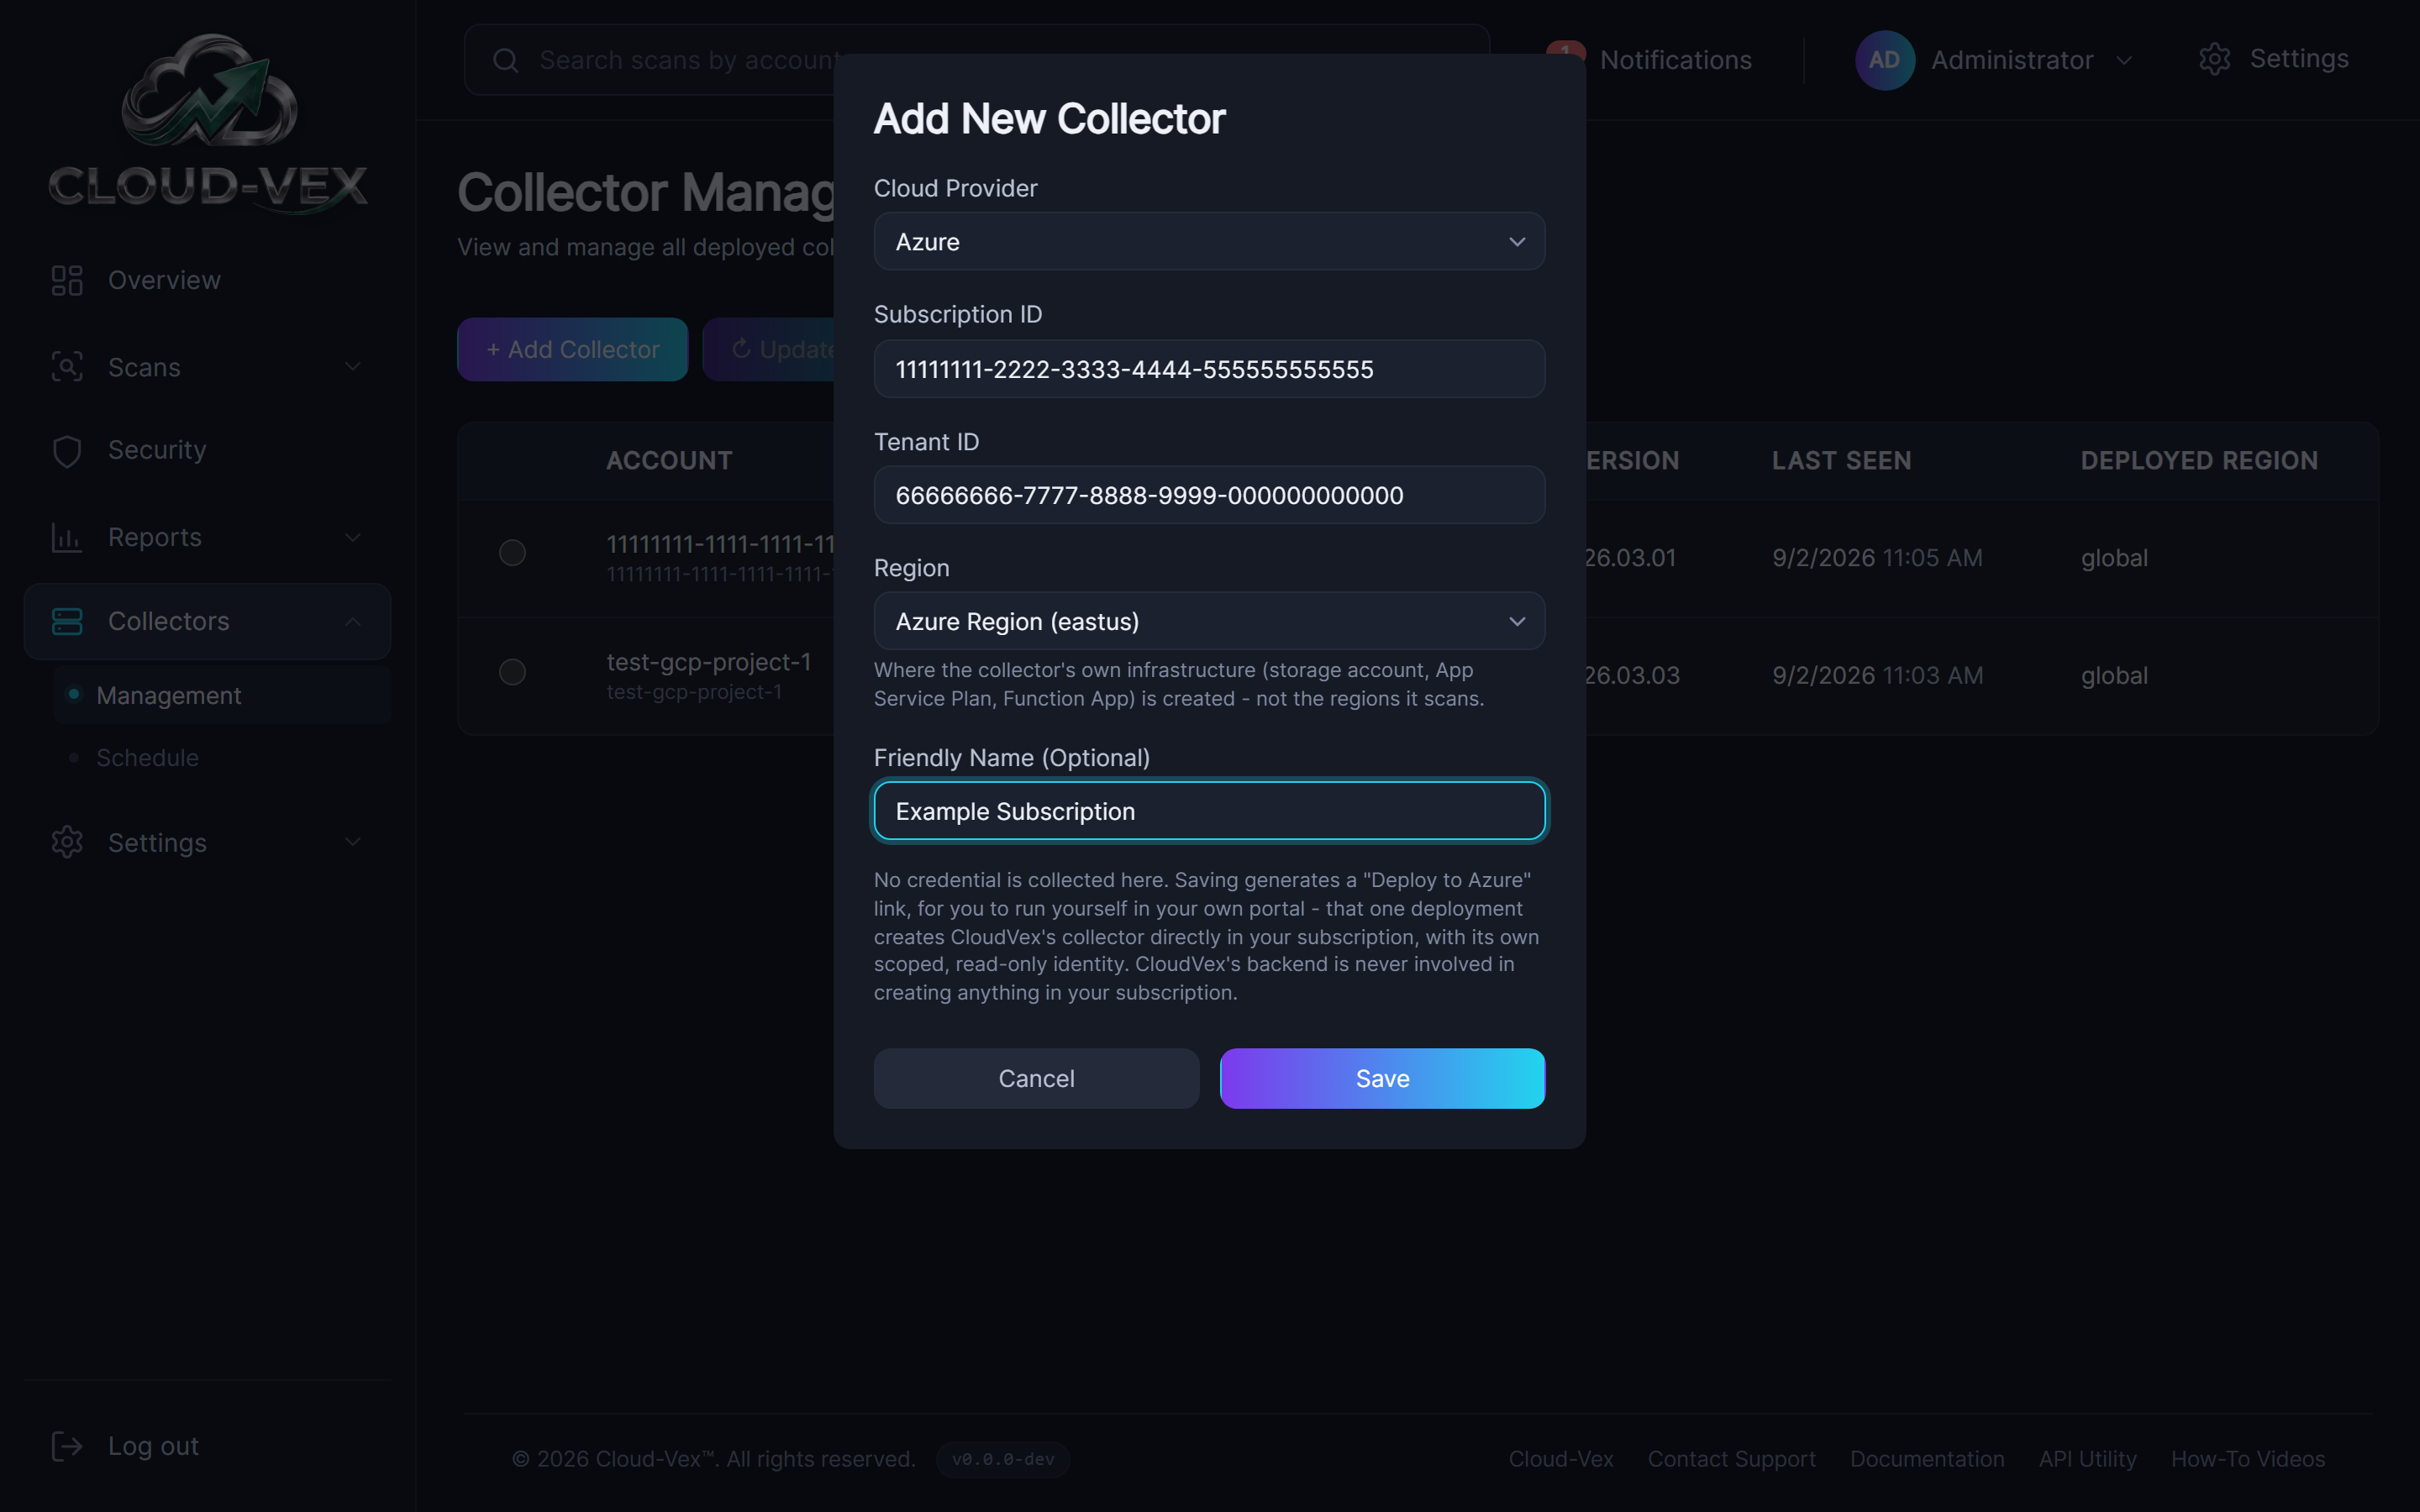The height and width of the screenshot is (1512, 2420).
Task: Open the Reports menu item
Action: coord(207,538)
